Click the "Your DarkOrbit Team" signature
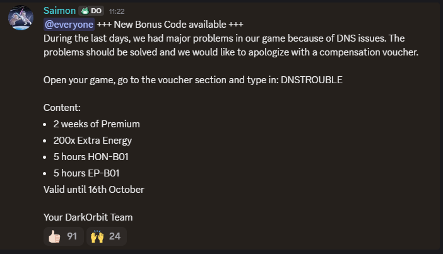Screen dimensions: 443x254 click(x=88, y=217)
